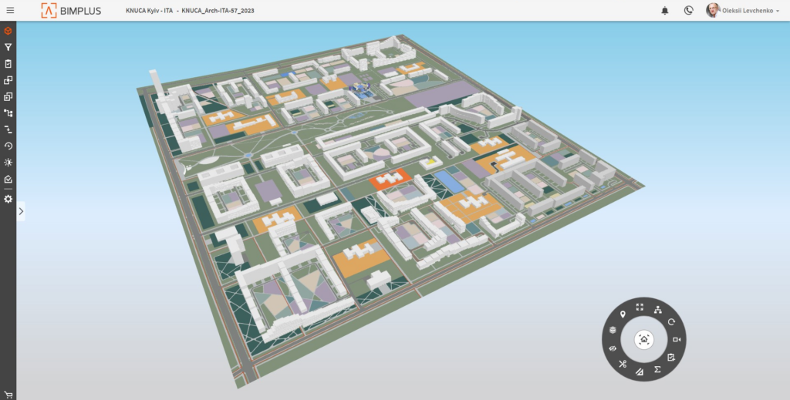Open the revision history clock icon
Screen dimensions: 790x400
pyautogui.click(x=8, y=146)
